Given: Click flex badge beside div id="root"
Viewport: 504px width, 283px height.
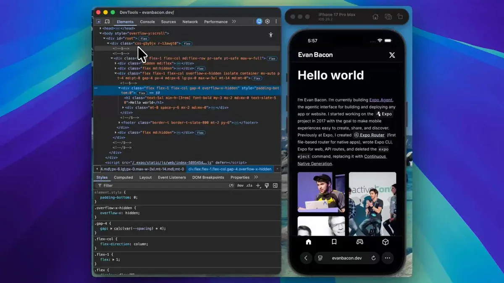Looking at the screenshot, I should pyautogui.click(x=144, y=39).
